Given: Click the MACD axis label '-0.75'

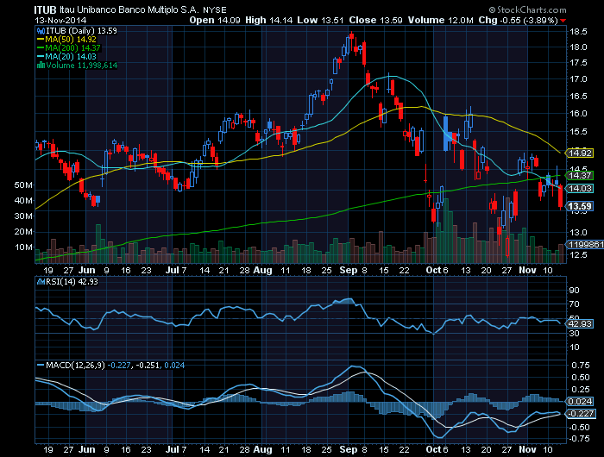Looking at the screenshot, I should [x=580, y=439].
